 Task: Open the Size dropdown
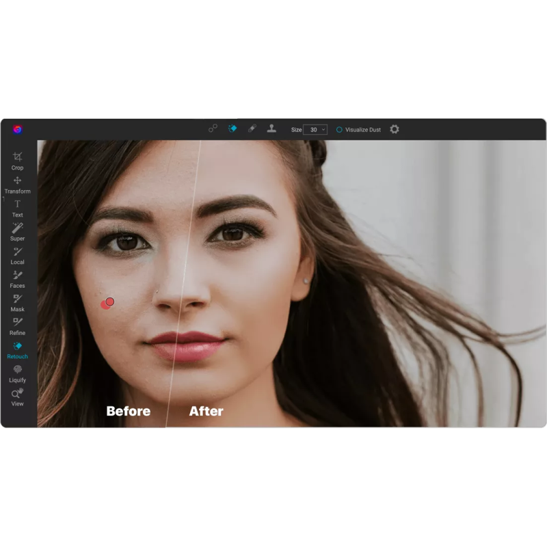click(x=315, y=129)
